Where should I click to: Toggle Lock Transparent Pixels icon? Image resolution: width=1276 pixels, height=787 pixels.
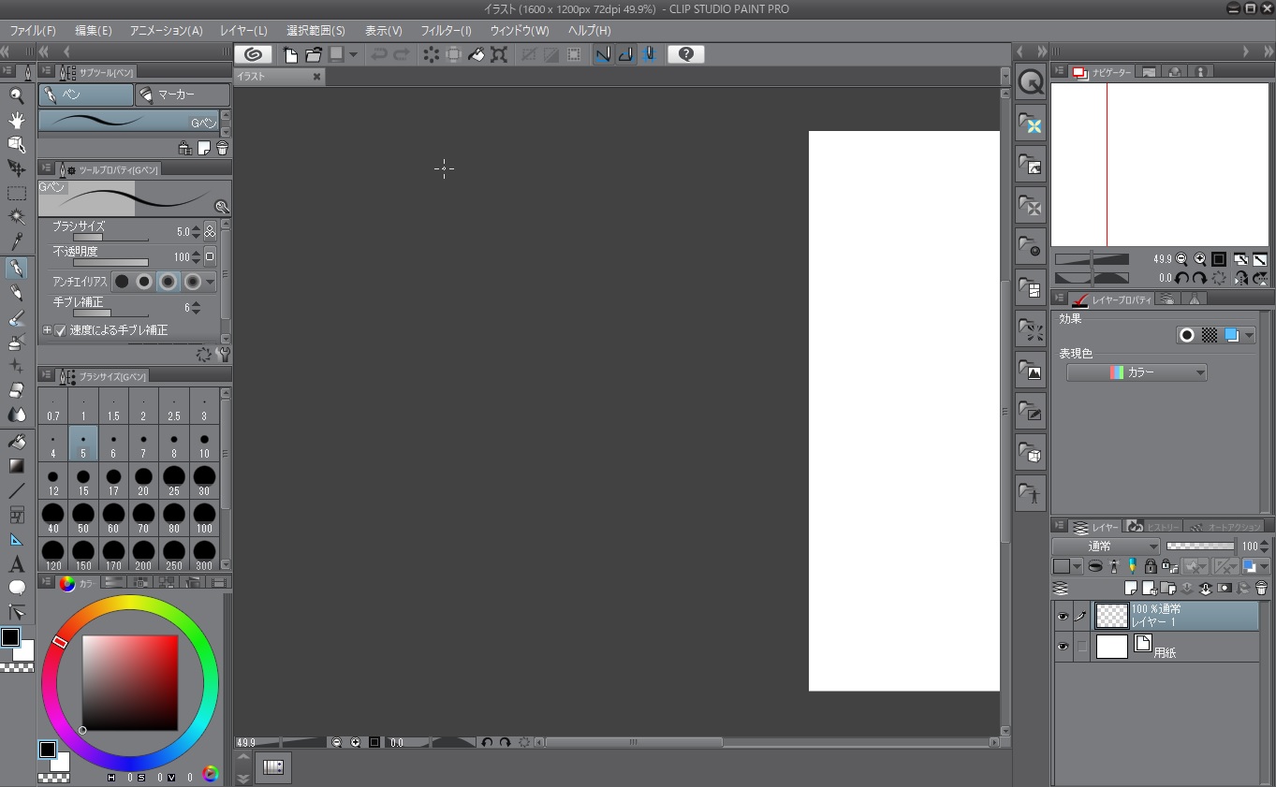pyautogui.click(x=1169, y=566)
